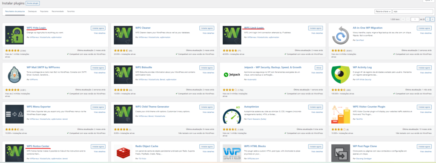The height and width of the screenshot is (163, 436).
Task: Install the WPS HTML Blocks plugin
Action: click(x=316, y=146)
